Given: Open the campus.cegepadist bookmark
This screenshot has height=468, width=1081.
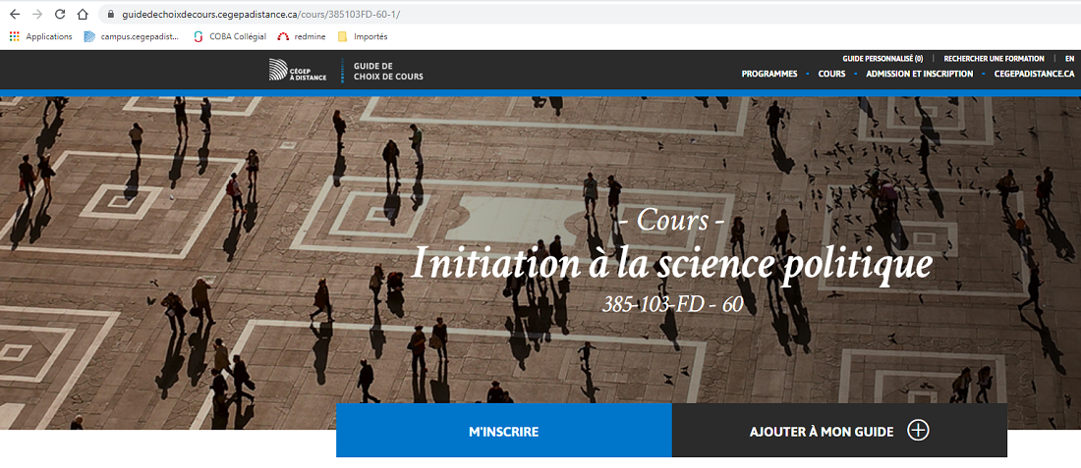Looking at the screenshot, I should [x=132, y=36].
